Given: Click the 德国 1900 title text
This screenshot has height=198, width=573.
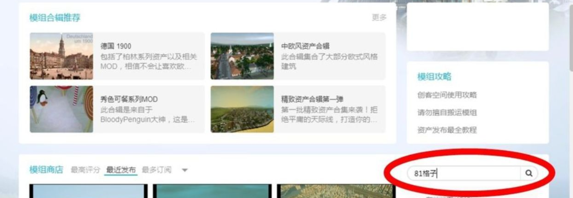Looking at the screenshot, I should click(x=116, y=46).
